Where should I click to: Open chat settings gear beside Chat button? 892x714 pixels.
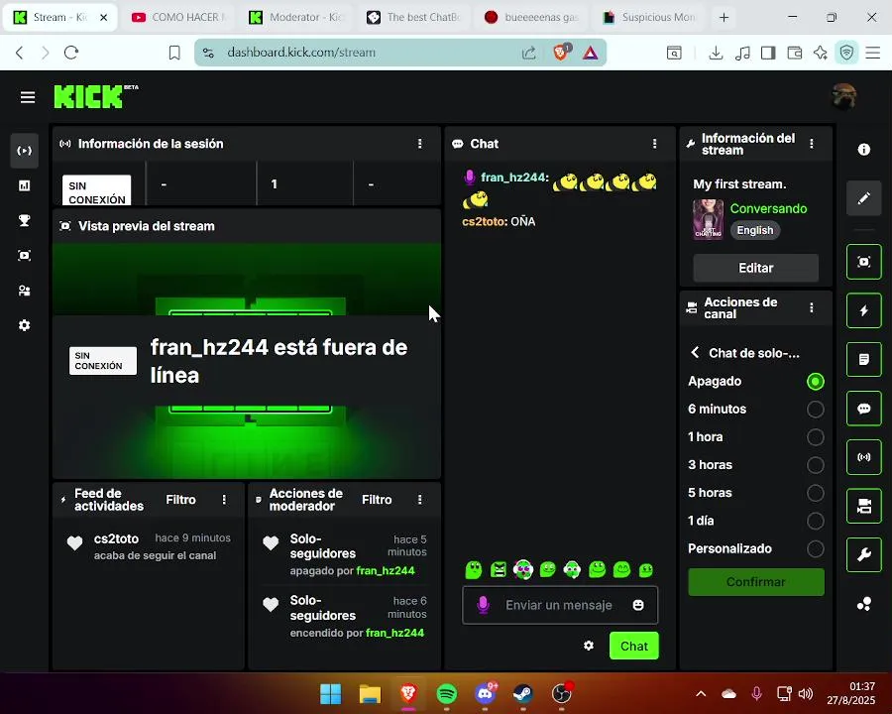589,646
